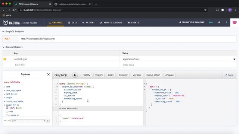
Task: Open the GraphiQL tab in navigation
Action: [56, 22]
